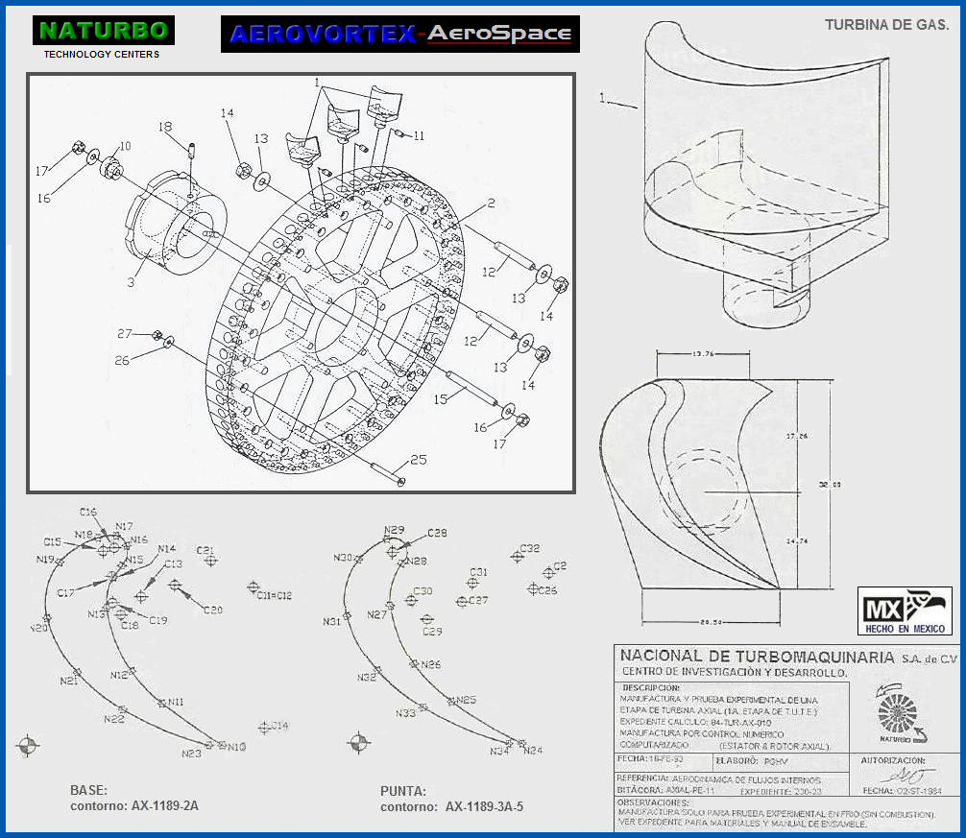This screenshot has height=838, width=966.
Task: Click part label 18 in exploded view
Action: (165, 127)
